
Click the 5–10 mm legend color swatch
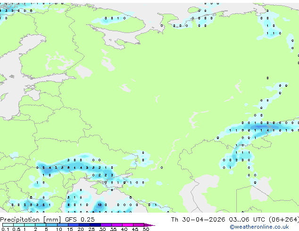click(51, 225)
